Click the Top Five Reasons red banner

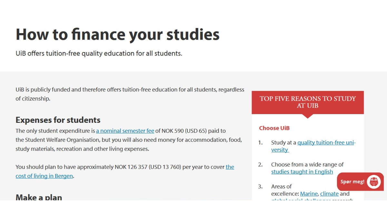308,102
